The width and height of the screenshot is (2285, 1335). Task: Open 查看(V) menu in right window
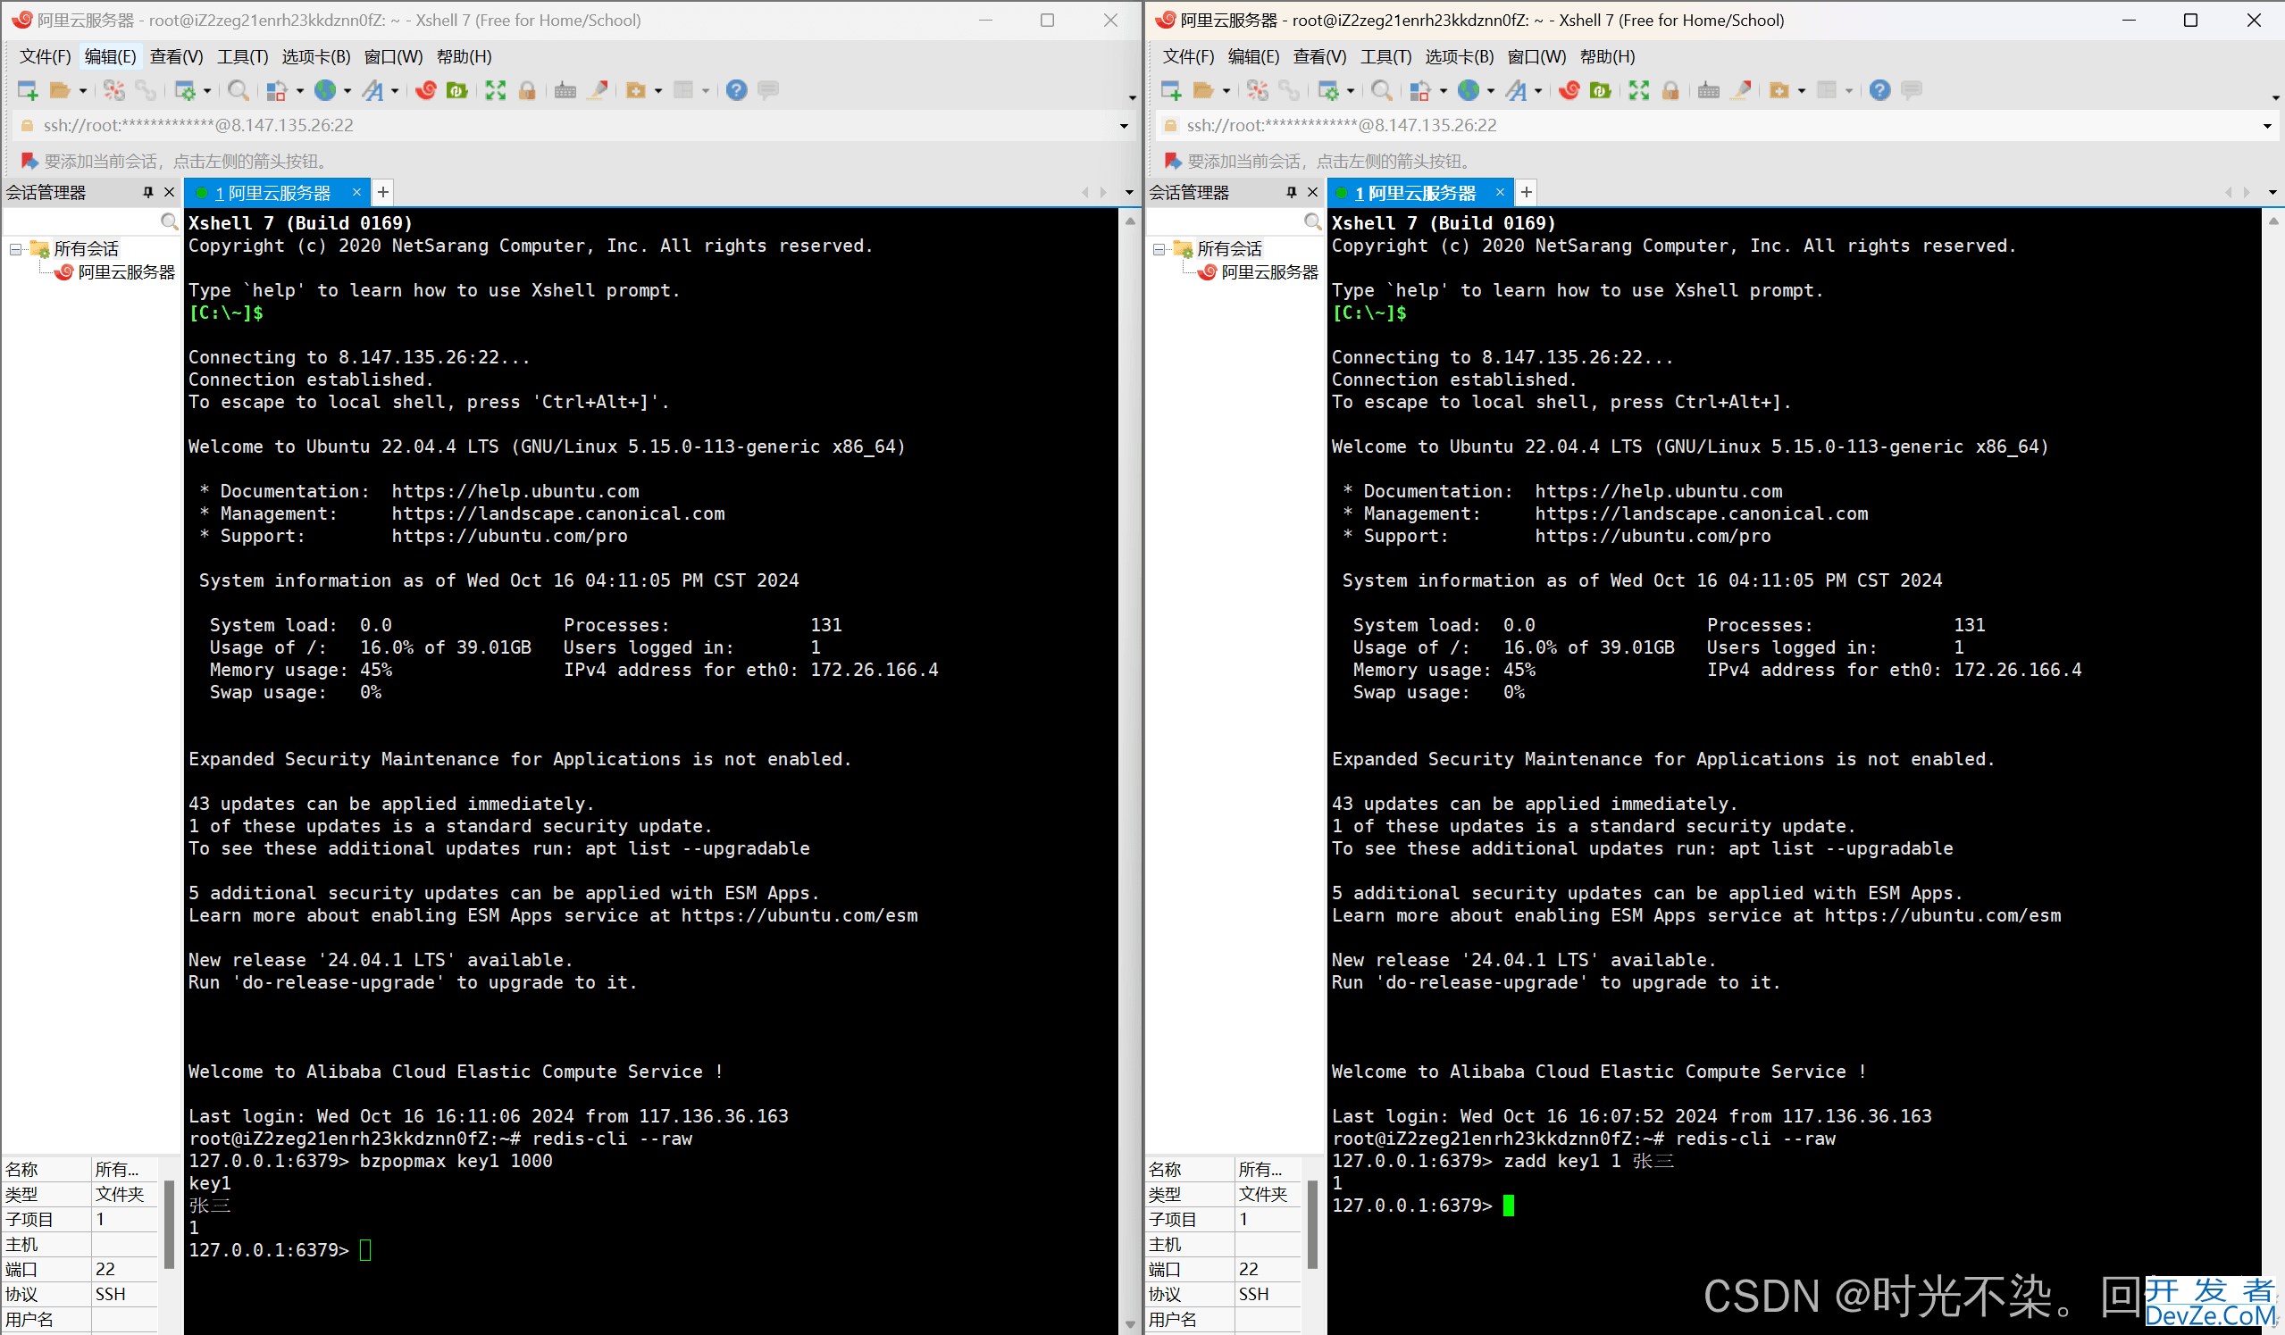point(1319,56)
